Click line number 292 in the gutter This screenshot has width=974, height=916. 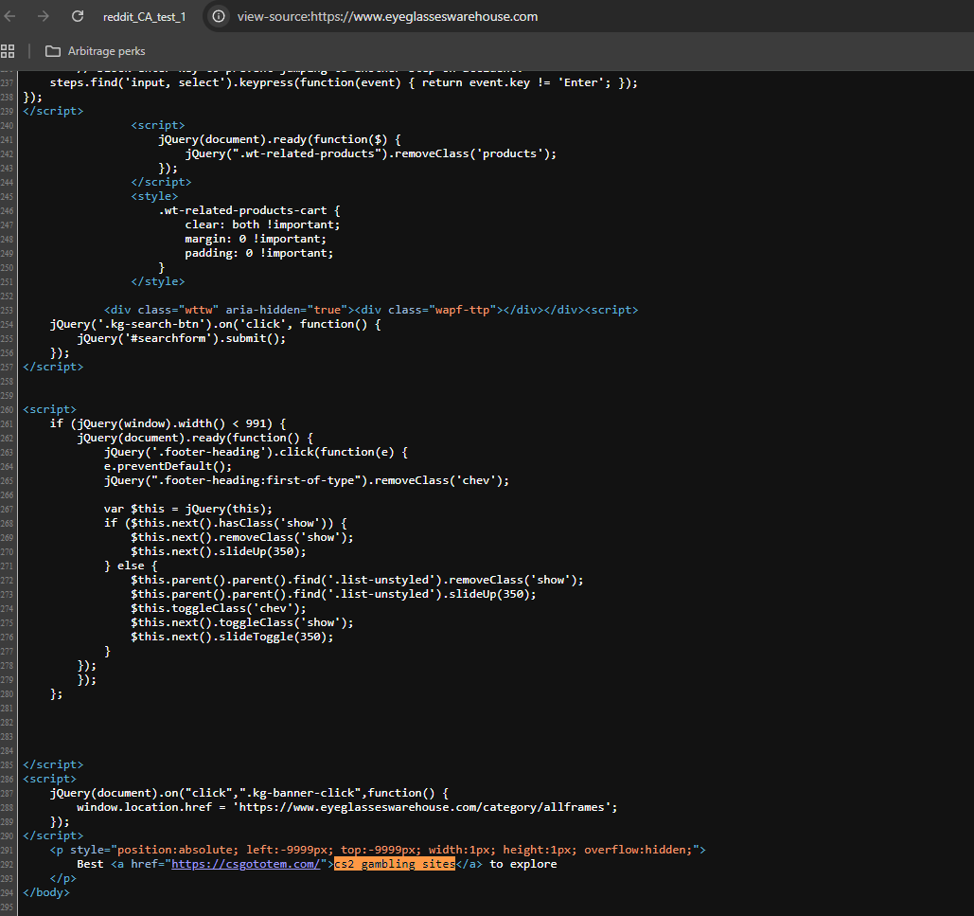point(8,864)
